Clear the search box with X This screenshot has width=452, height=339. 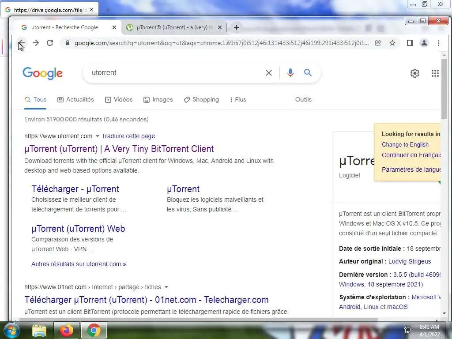tap(269, 73)
